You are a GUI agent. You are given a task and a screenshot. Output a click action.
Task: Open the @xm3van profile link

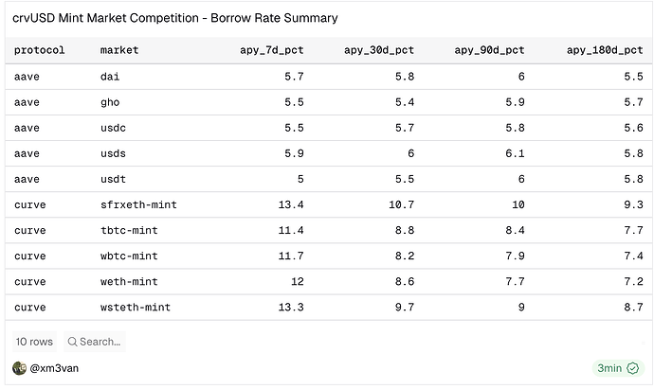pos(54,368)
